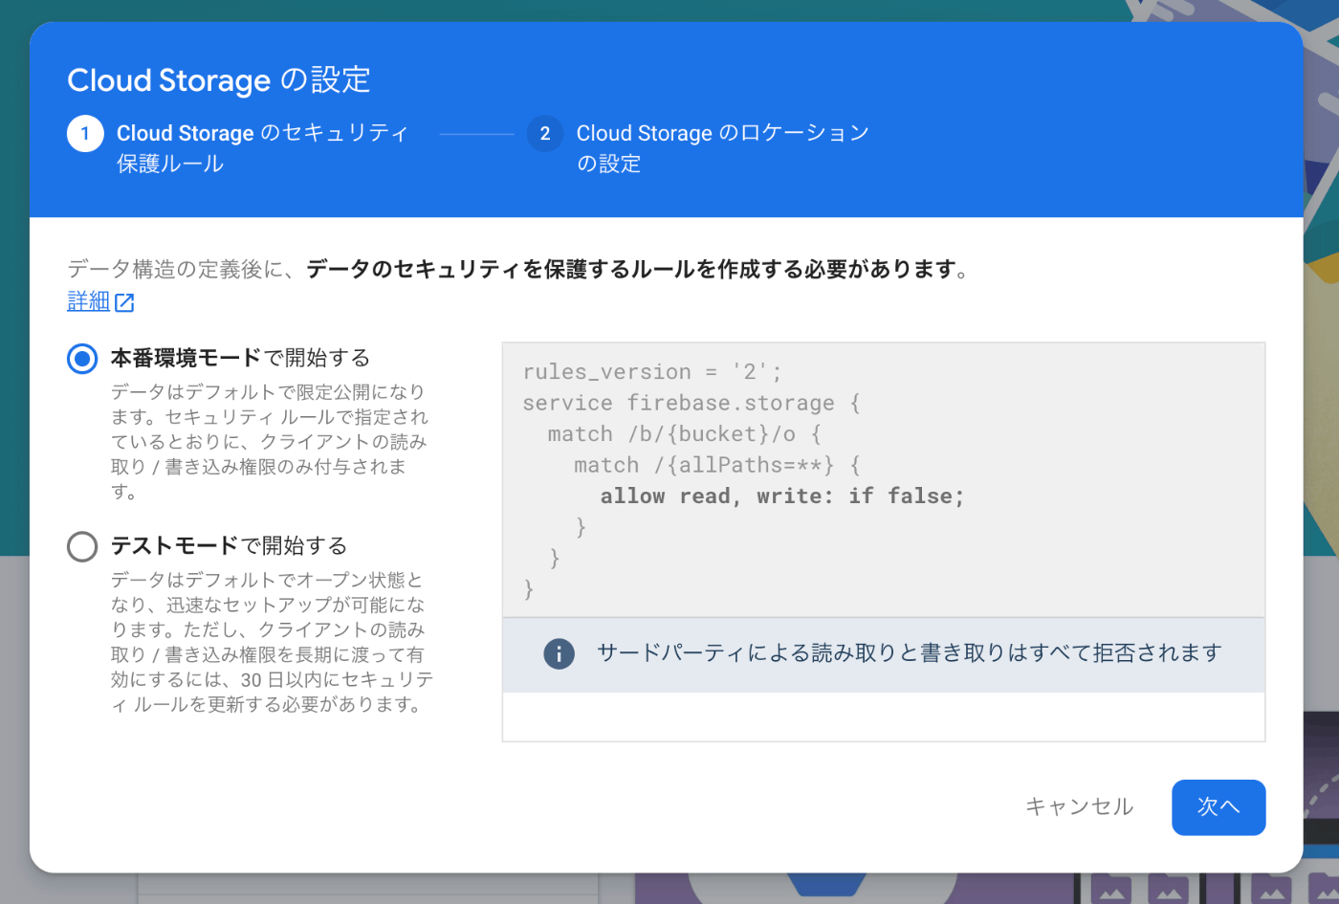Click the テストモード description mentioning 30 日以内
This screenshot has width=1339, height=904.
tap(272, 642)
